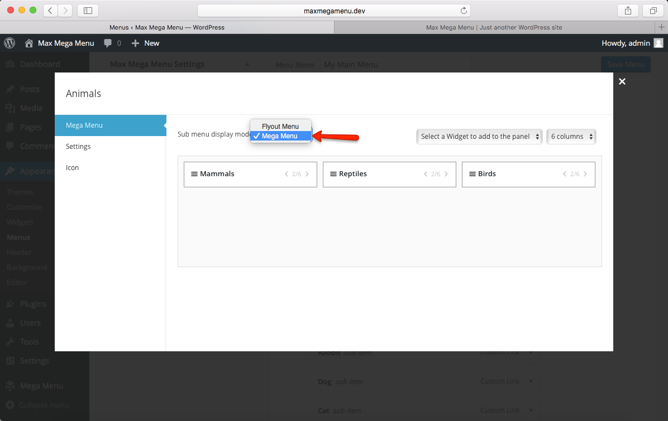This screenshot has width=668, height=421.
Task: Open the Select a Widget dropdown
Action: tap(479, 137)
